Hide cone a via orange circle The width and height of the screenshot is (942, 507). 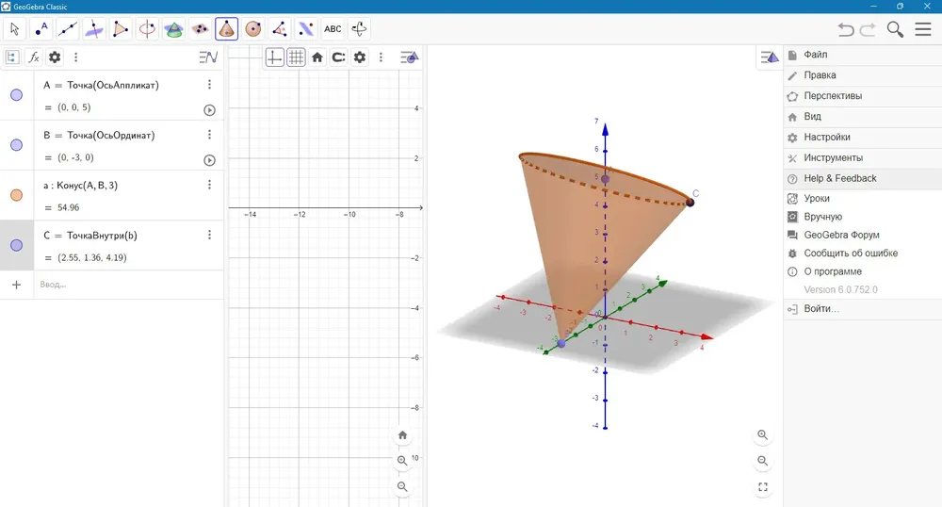[x=16, y=195]
